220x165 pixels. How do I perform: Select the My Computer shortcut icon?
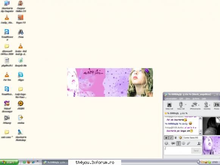[x=7, y=6]
